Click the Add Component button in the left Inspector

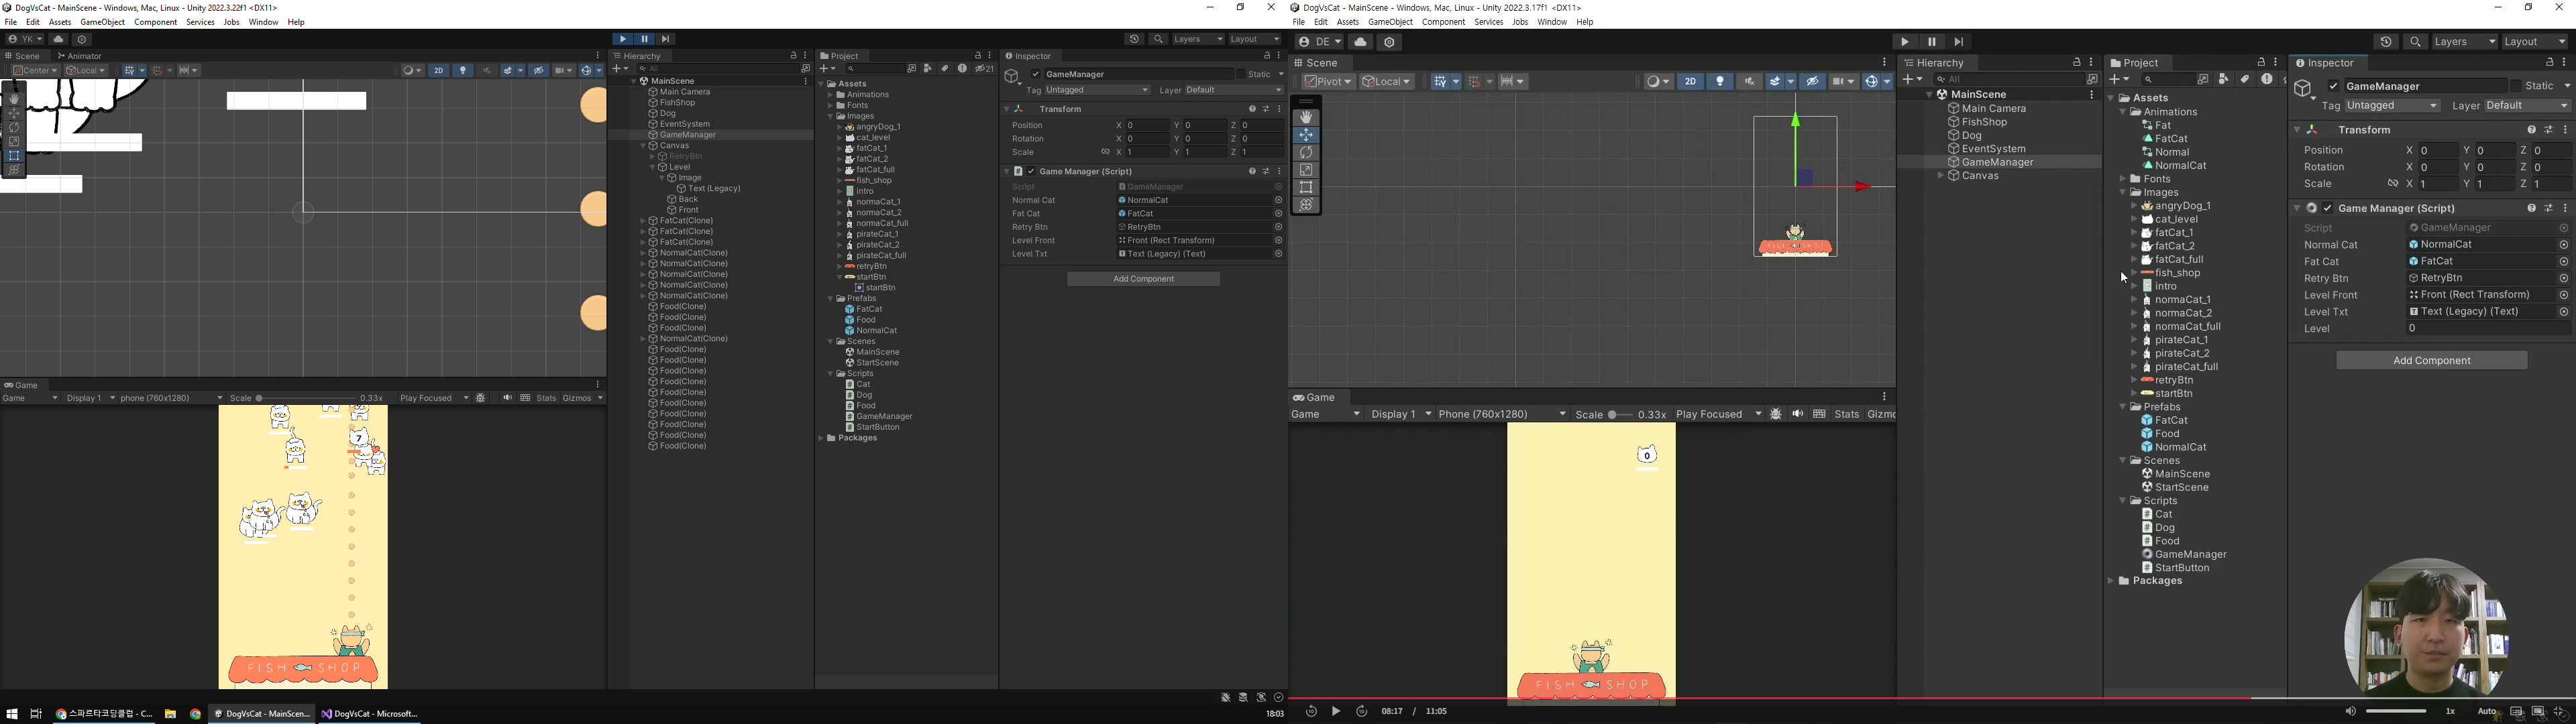coord(1144,279)
